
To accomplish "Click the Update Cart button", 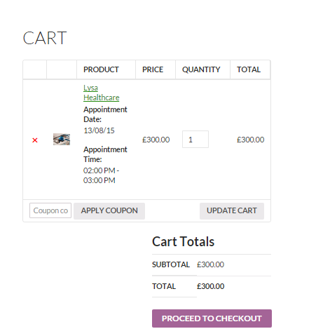I will (x=232, y=210).
